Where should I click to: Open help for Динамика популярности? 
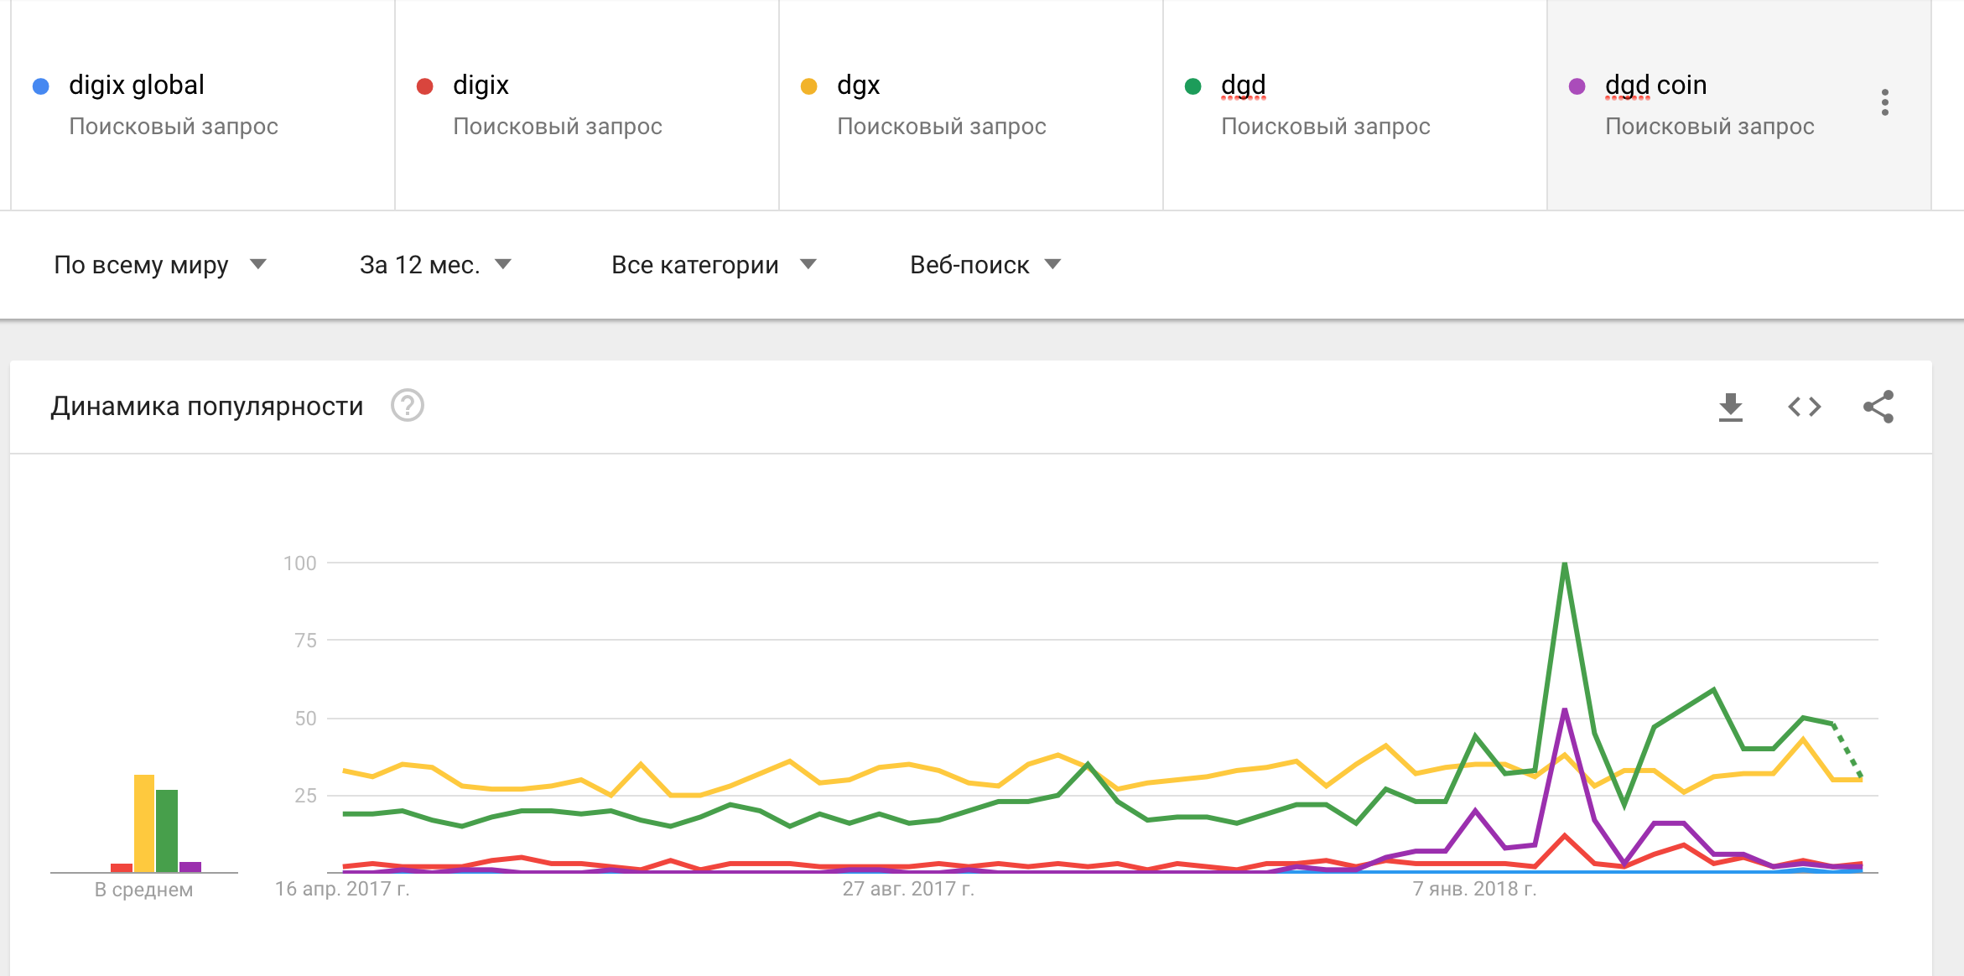[408, 406]
